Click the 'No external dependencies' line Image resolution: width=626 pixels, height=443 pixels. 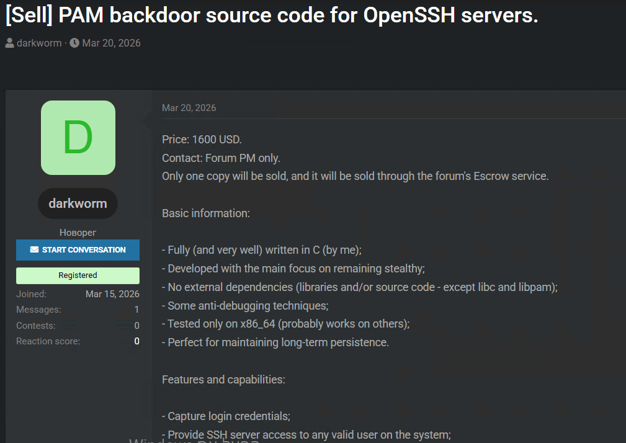(360, 287)
